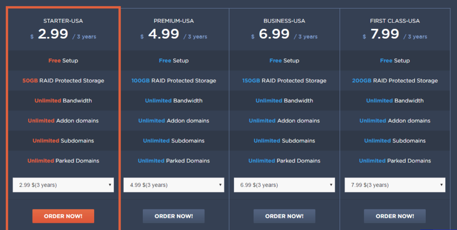Click Unlimited Bandwidth in the Starter-USA column
Image resolution: width=457 pixels, height=230 pixels.
click(63, 101)
